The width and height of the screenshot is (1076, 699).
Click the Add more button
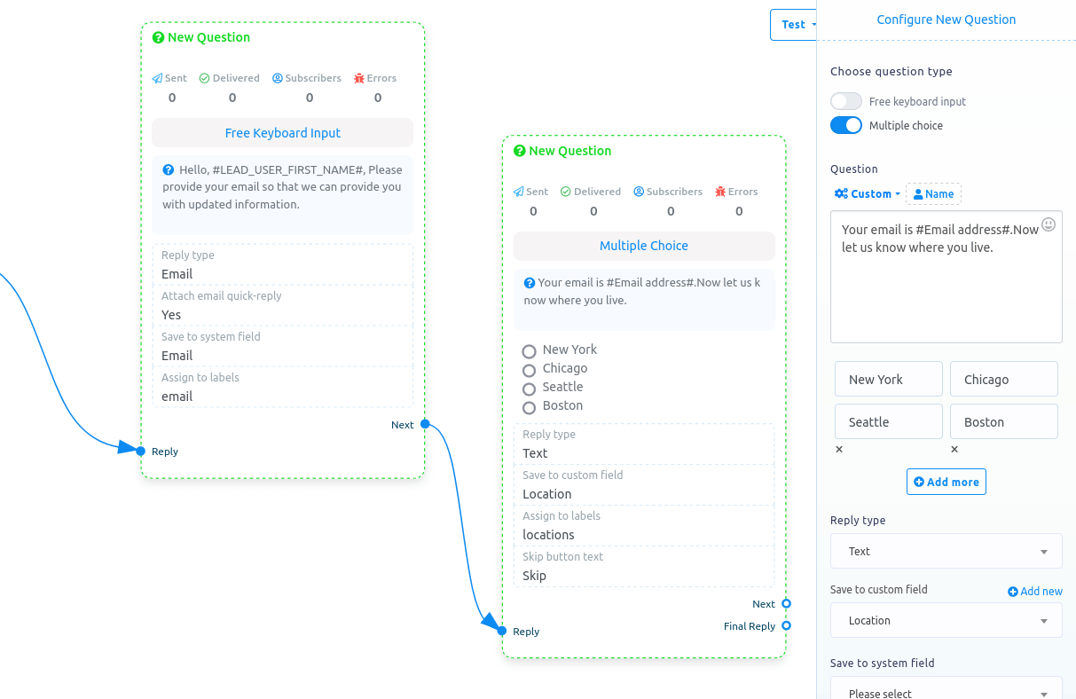click(x=946, y=482)
